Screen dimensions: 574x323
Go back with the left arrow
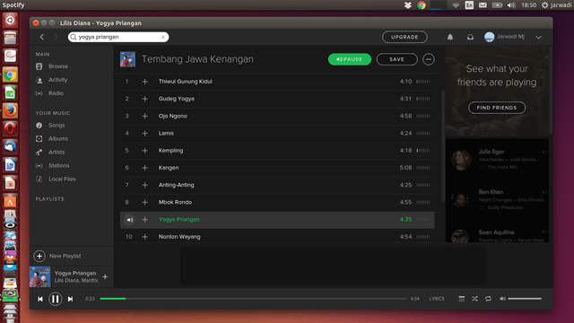point(42,37)
